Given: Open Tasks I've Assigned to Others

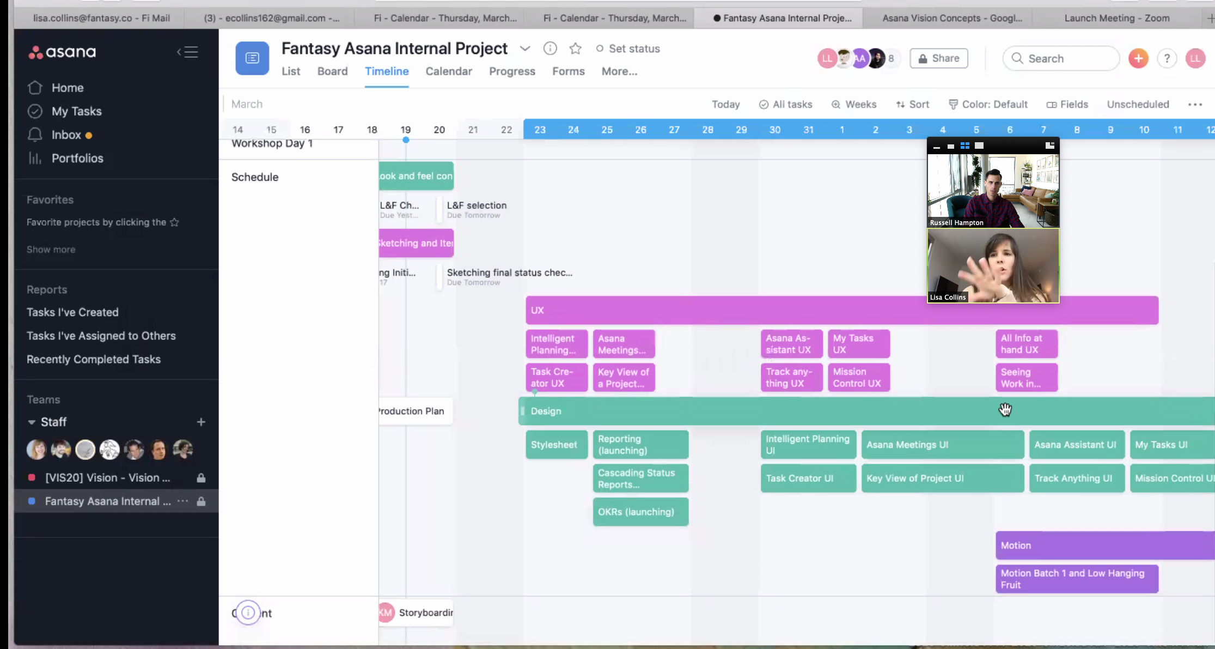Looking at the screenshot, I should 101,336.
